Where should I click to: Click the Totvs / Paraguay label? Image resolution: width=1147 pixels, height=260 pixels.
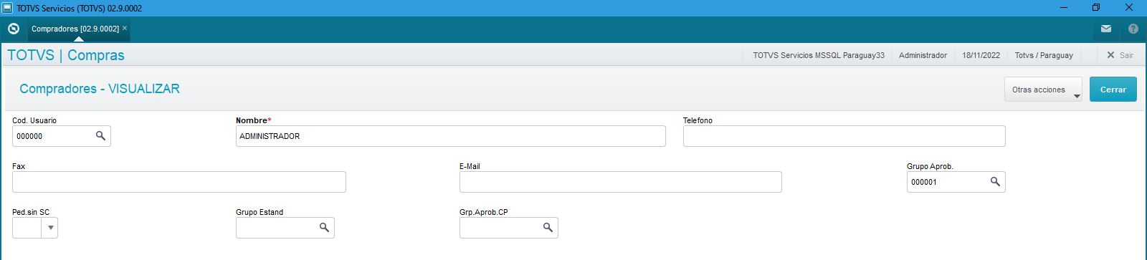[x=1044, y=55]
